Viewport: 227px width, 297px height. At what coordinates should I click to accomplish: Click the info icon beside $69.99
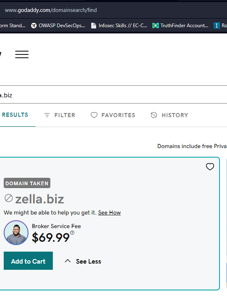[x=72, y=233]
